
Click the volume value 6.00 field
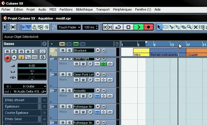(32, 66)
